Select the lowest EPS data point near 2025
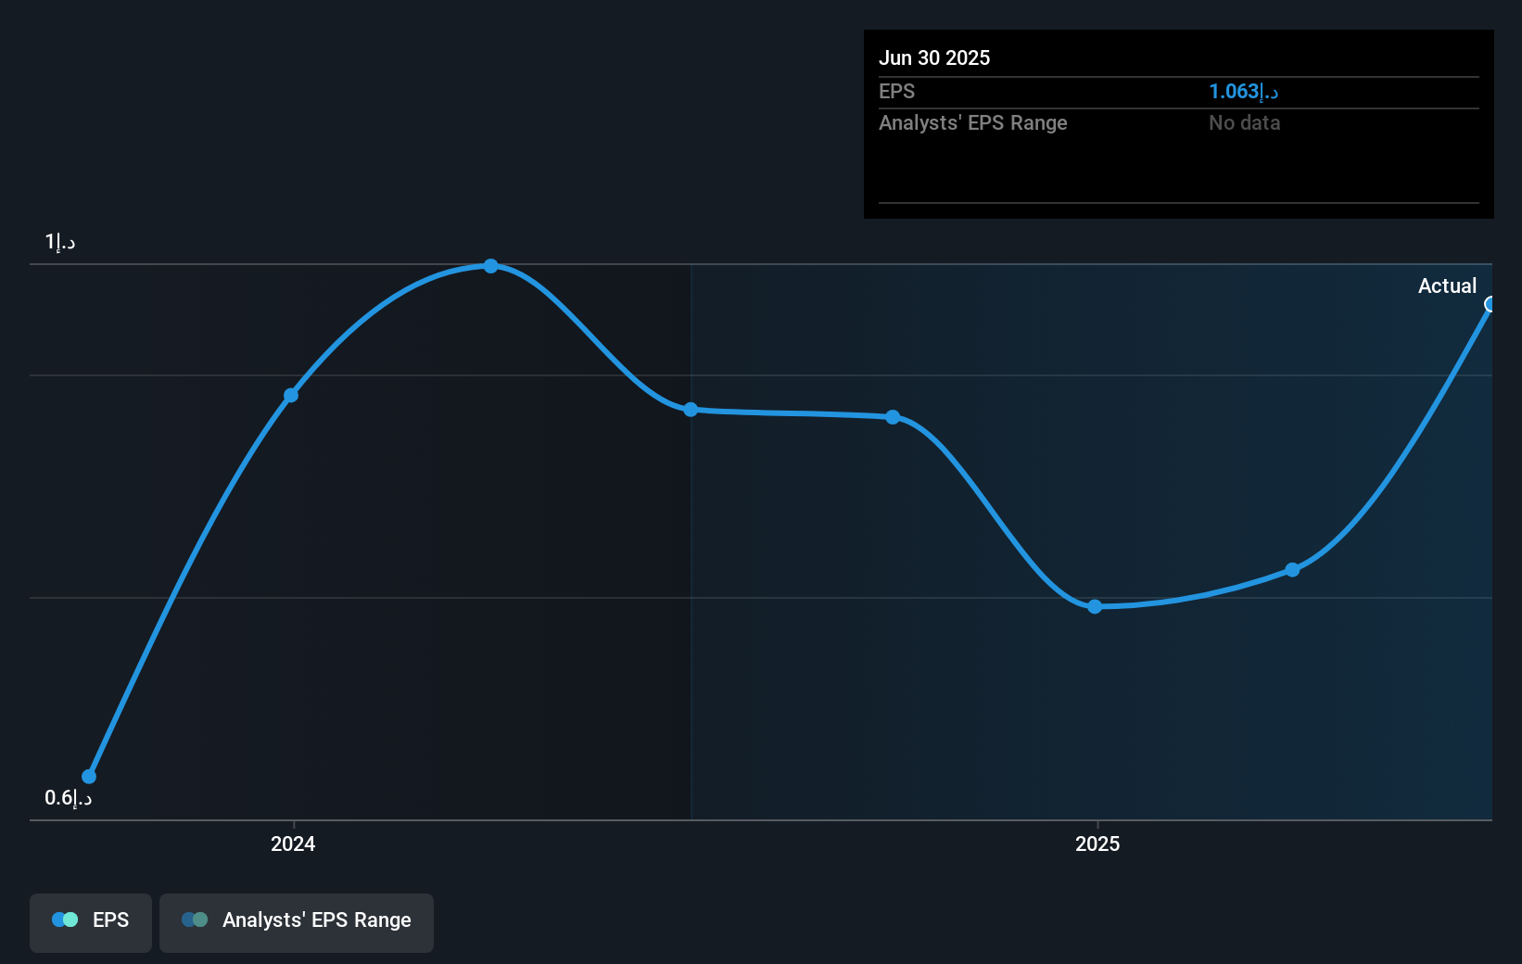 1096,606
